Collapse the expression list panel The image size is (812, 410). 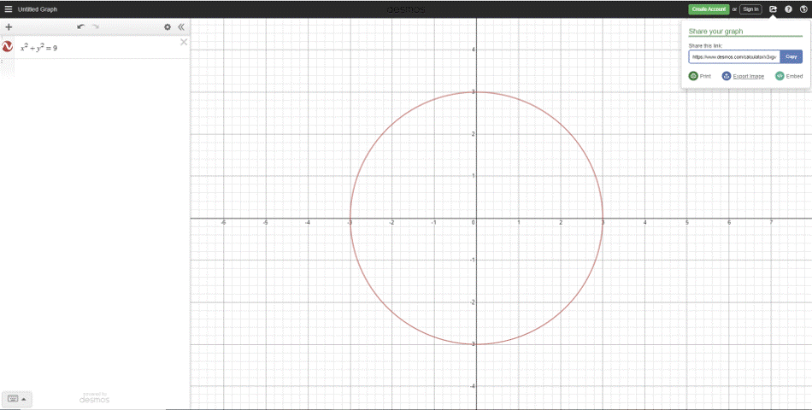[x=181, y=27]
